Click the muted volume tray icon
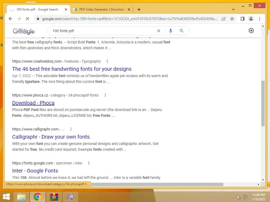270x202 pixels. pos(239,197)
